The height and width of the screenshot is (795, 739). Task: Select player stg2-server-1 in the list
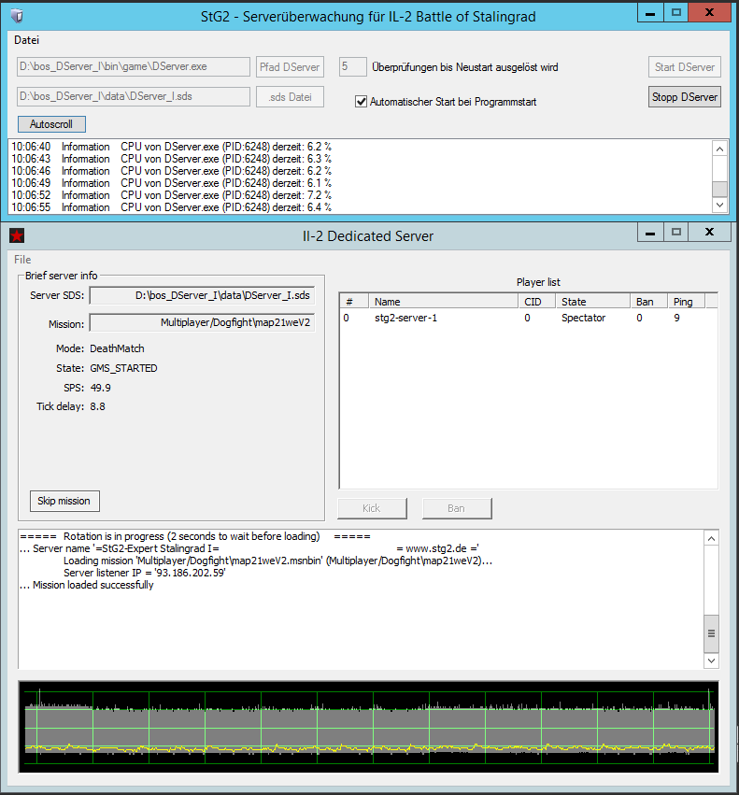405,318
